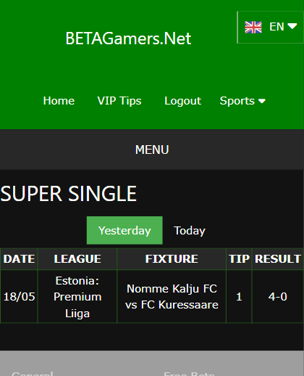Open VIP Tips in the navigation
The width and height of the screenshot is (304, 376).
coord(119,101)
